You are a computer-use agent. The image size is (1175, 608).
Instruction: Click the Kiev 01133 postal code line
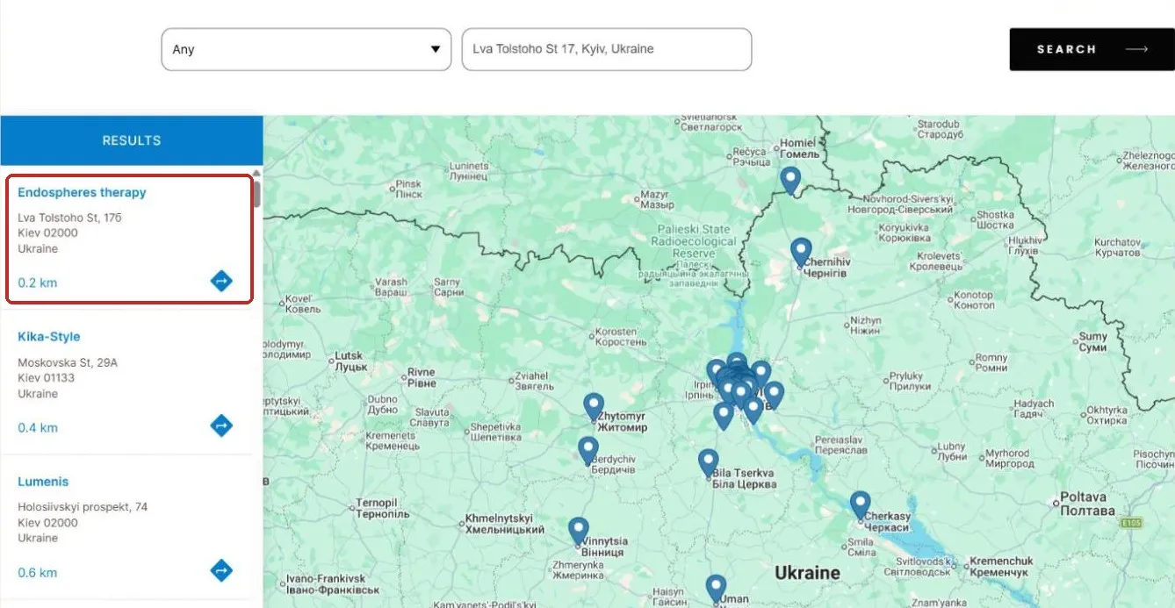47,378
